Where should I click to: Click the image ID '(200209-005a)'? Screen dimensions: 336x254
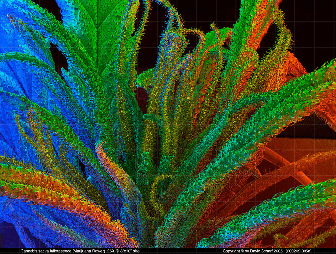coord(299,251)
